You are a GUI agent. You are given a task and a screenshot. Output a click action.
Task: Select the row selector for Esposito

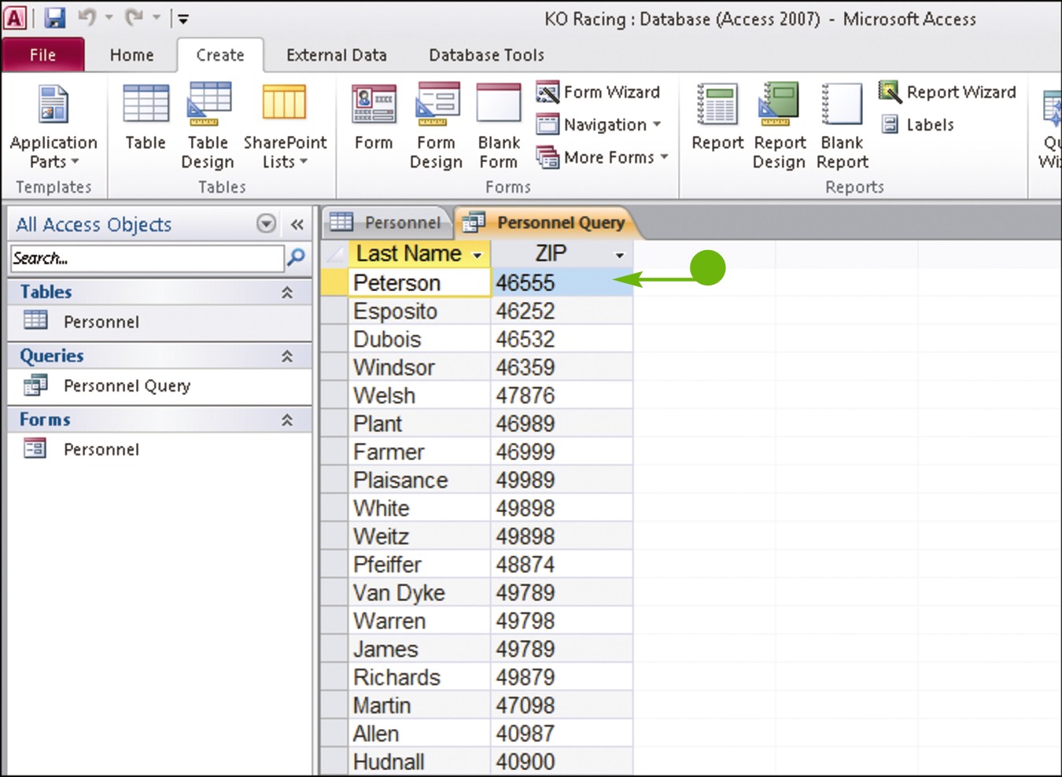(x=334, y=311)
